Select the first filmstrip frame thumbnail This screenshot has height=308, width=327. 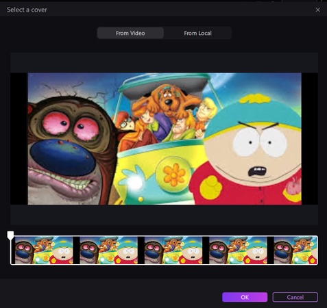click(44, 251)
